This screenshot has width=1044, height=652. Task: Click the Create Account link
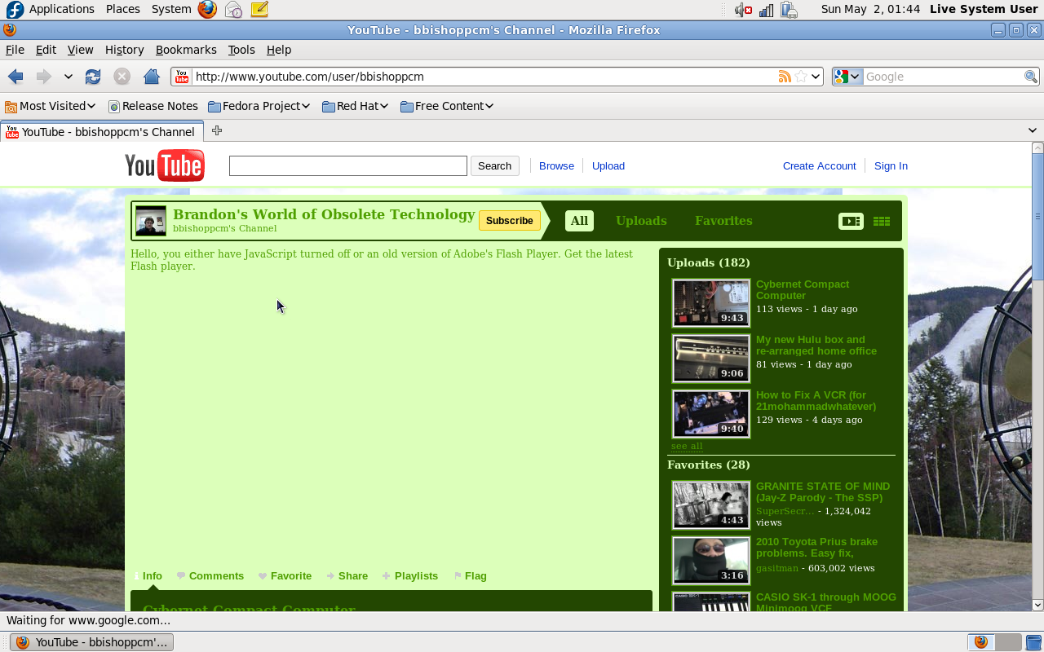coord(820,165)
